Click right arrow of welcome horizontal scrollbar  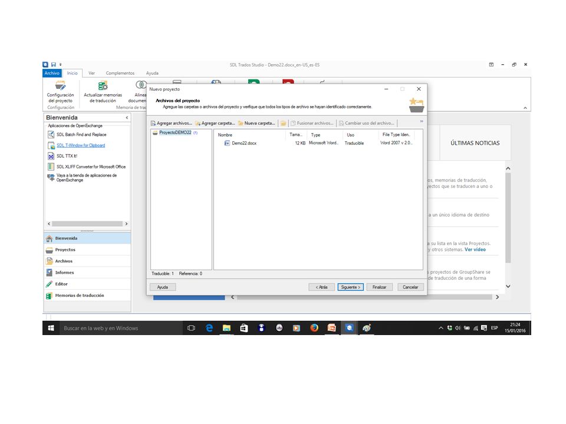click(497, 297)
